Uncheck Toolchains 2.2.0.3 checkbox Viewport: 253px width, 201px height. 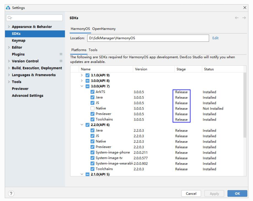[92, 169]
